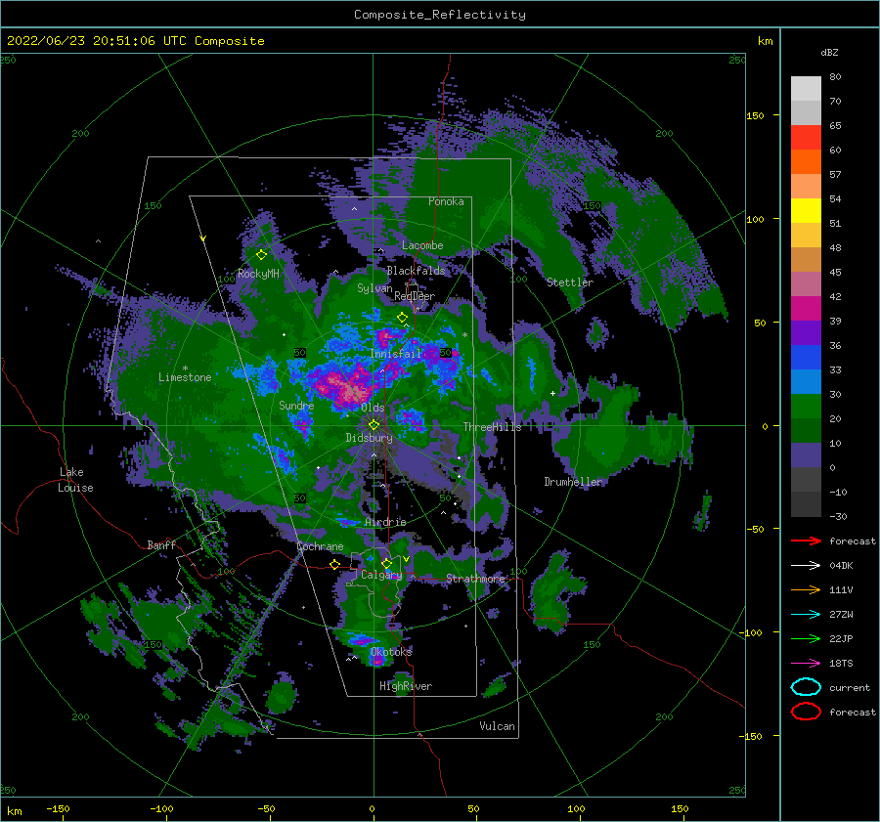
Task: Click the Sundre label
Action: pos(296,405)
